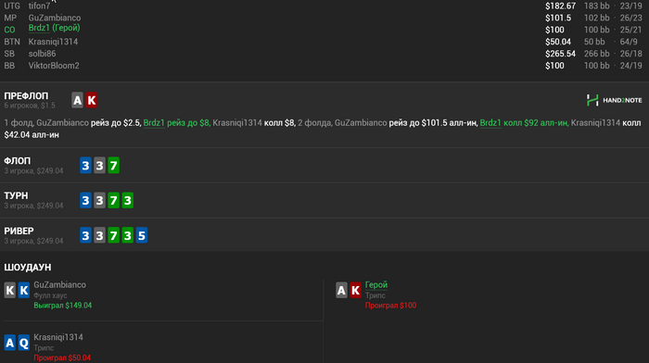This screenshot has height=363, width=649.
Task: Open player tifon7 in the UTG row
Action: 39,6
